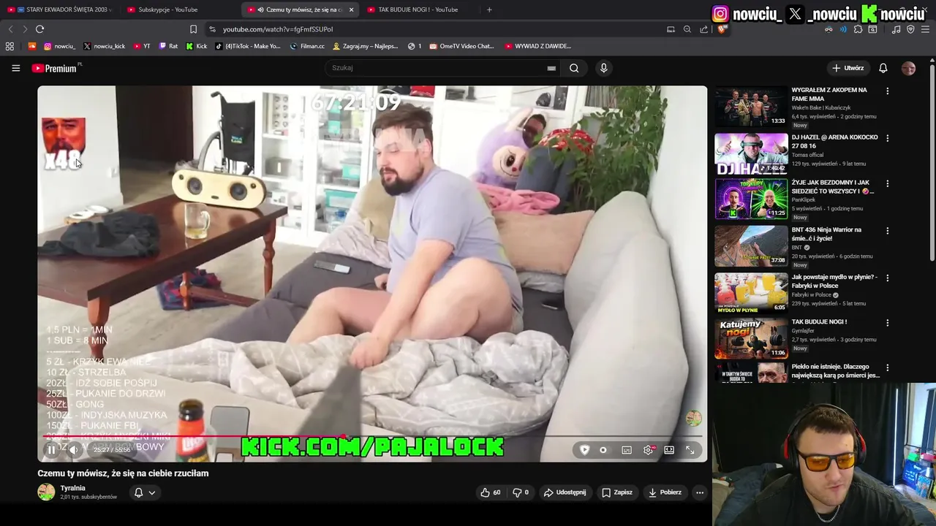Image resolution: width=936 pixels, height=526 pixels.
Task: Open options for TAK BUDUJE NOGI video
Action: click(887, 323)
